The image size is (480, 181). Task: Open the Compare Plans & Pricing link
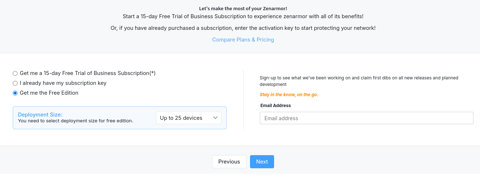(x=243, y=40)
